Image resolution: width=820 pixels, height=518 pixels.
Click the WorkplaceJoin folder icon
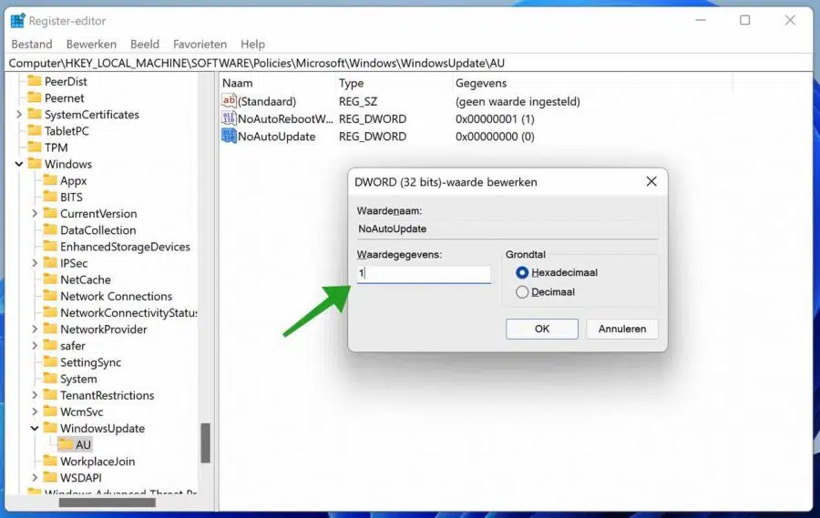[50, 461]
